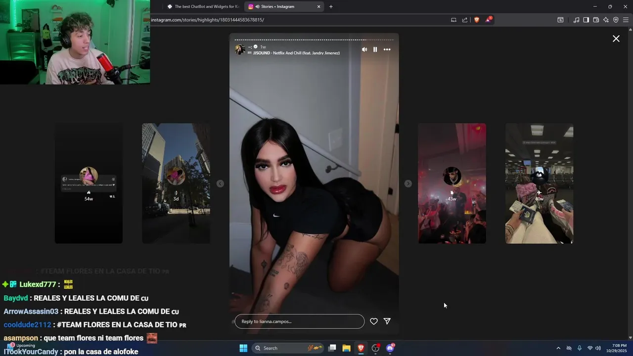Click the 'Reply to lianna.campos...' field
The height and width of the screenshot is (356, 633).
300,321
